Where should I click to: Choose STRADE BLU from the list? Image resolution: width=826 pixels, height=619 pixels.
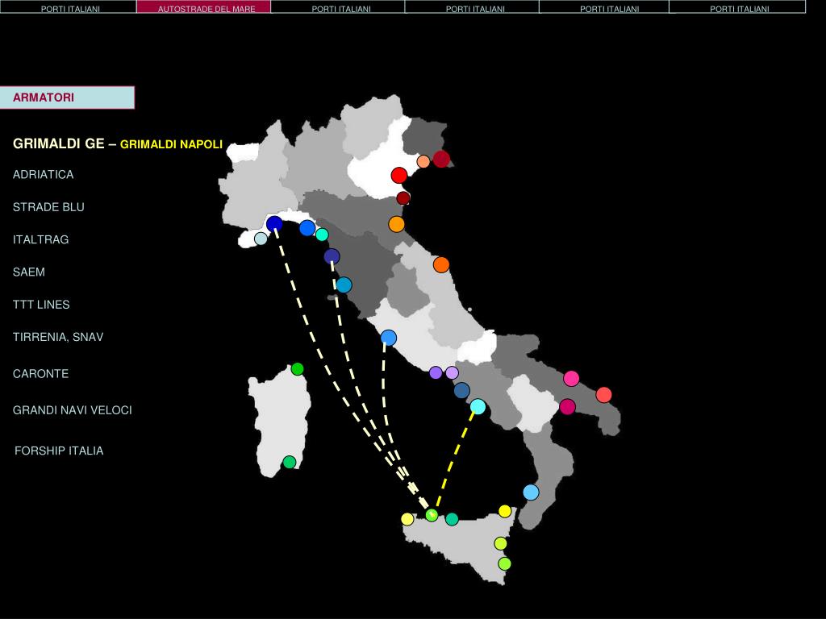point(48,207)
